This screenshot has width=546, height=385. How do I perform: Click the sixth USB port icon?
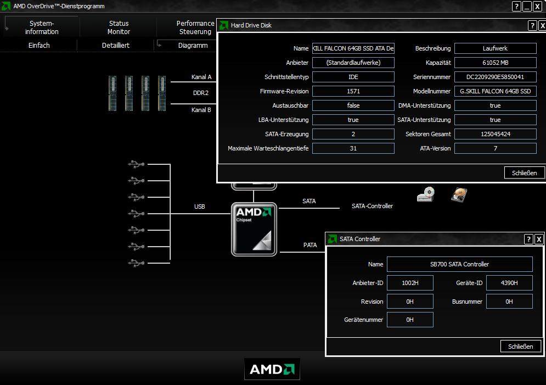[x=136, y=247]
